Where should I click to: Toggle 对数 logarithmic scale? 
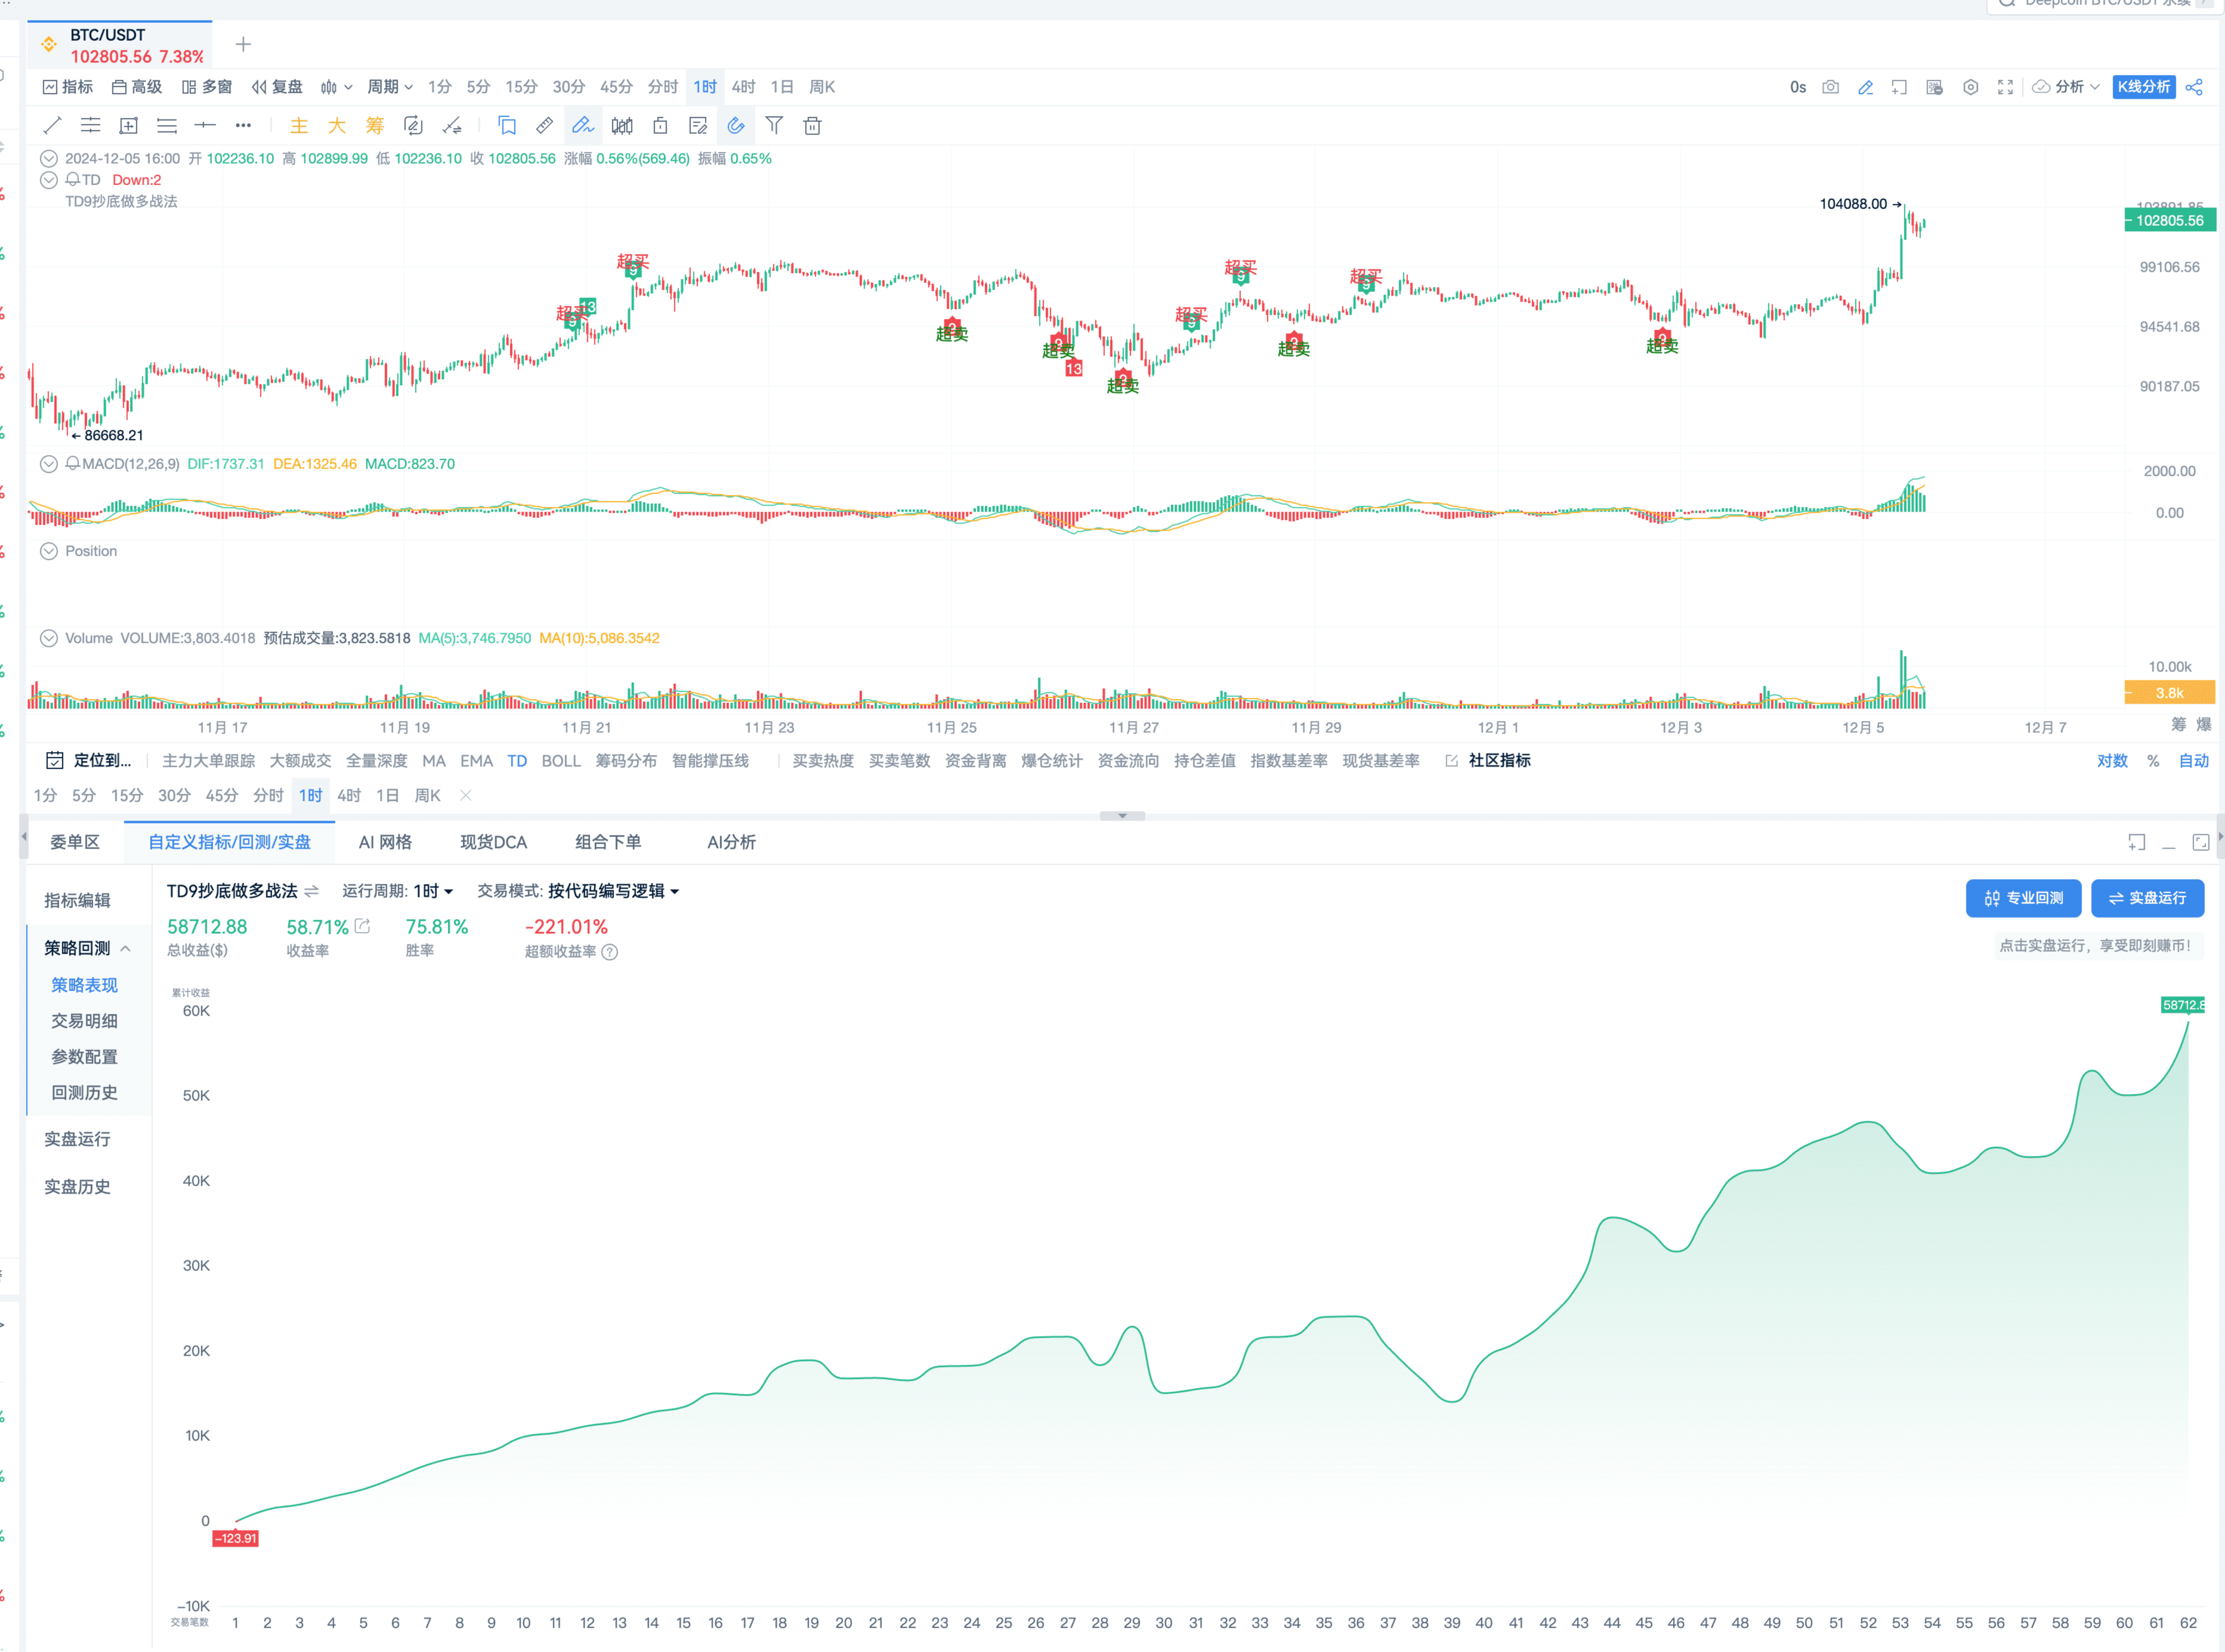click(x=2112, y=761)
